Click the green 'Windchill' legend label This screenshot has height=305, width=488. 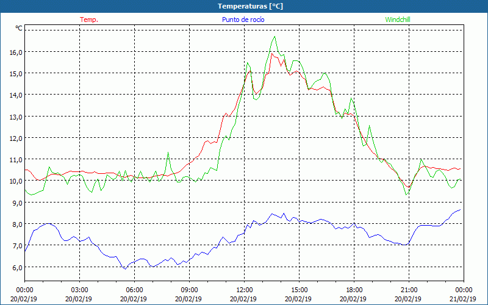[398, 20]
